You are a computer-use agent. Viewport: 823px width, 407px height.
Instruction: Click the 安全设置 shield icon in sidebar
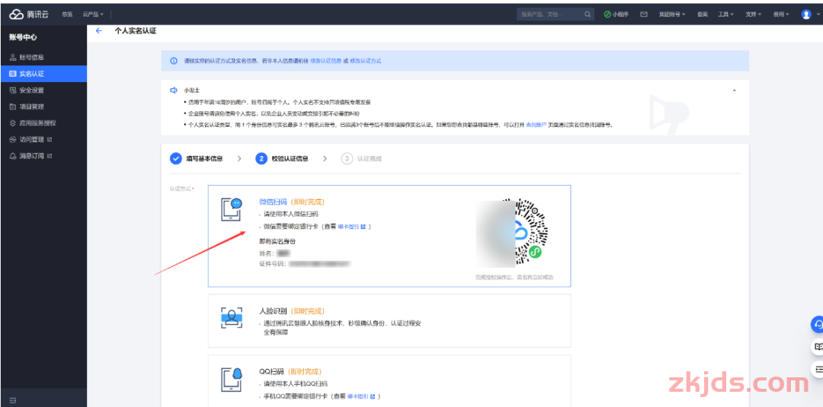[x=13, y=90]
